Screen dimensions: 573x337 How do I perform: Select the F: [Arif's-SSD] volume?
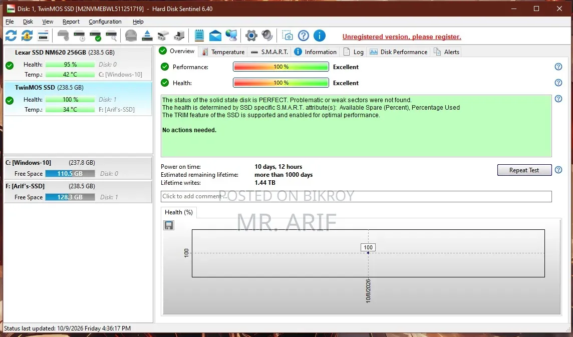pos(78,191)
